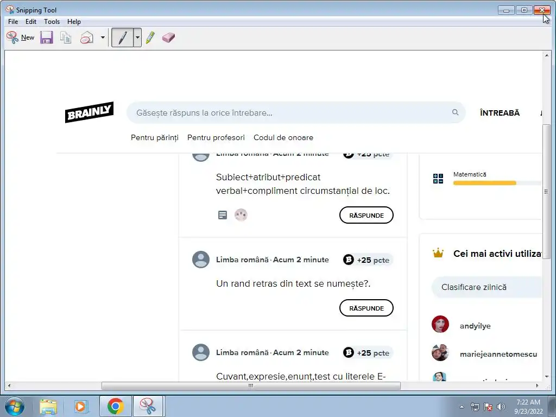Click mariejeannetomescu avatar picture
The image size is (556, 417).
[x=440, y=352]
